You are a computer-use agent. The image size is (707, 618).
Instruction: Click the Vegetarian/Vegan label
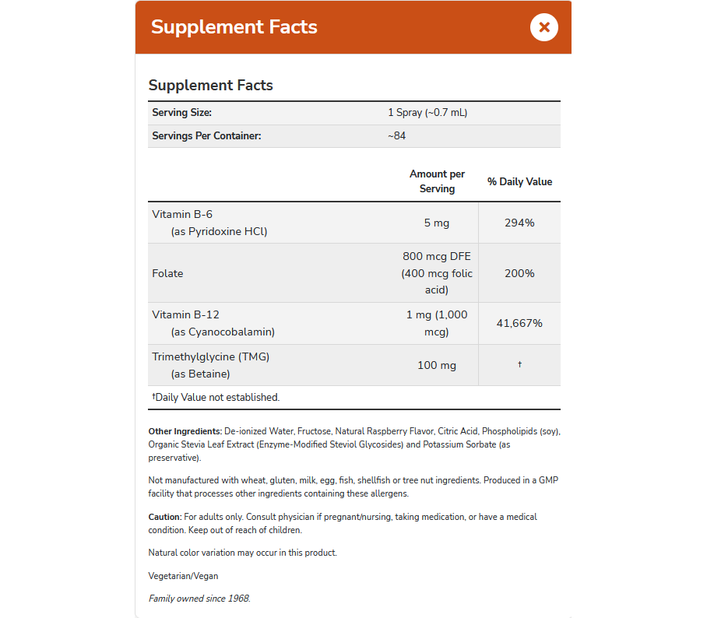182,576
